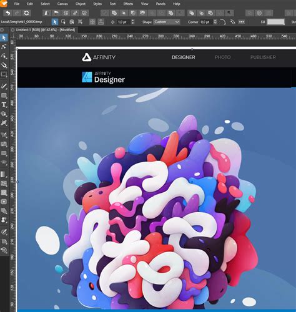Image resolution: width=296 pixels, height=312 pixels.
Task: Select the magnet-shaped tool in left toolbox
Action: pyautogui.click(x=4, y=65)
